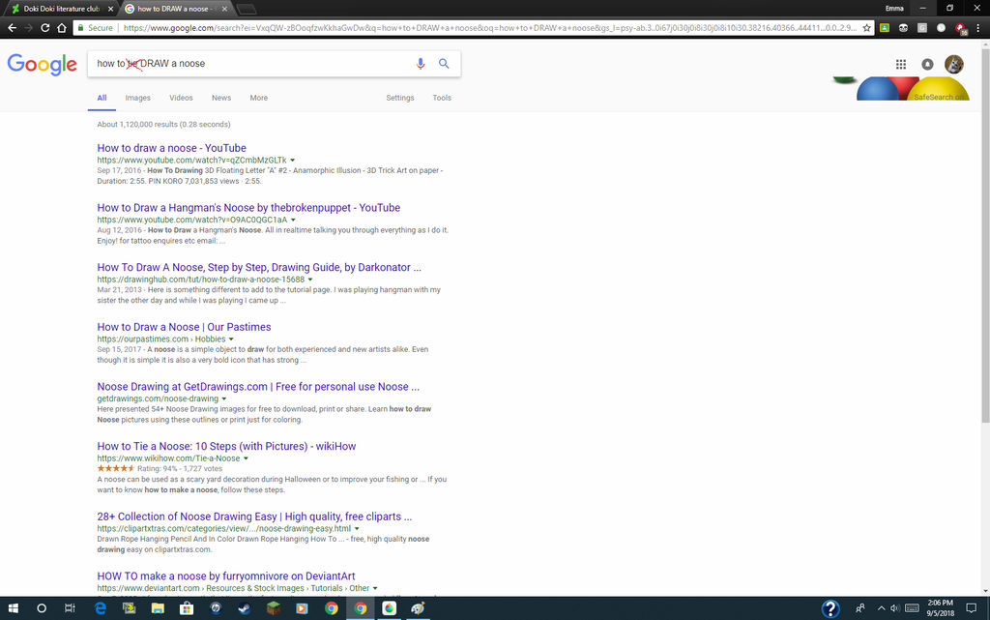Open wikiHow Tie a Noose result
The height and width of the screenshot is (620, 990).
[x=226, y=446]
